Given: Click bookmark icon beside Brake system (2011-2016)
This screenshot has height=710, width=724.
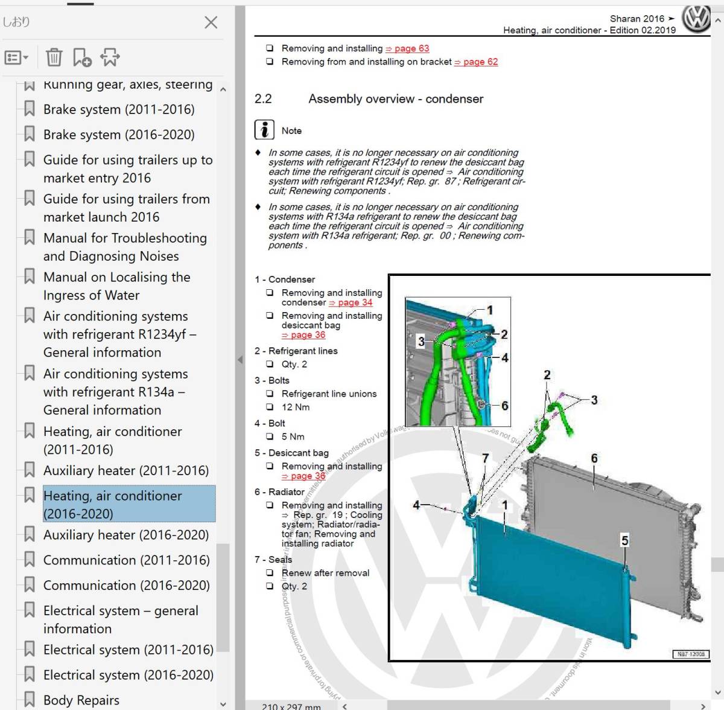Looking at the screenshot, I should (29, 109).
